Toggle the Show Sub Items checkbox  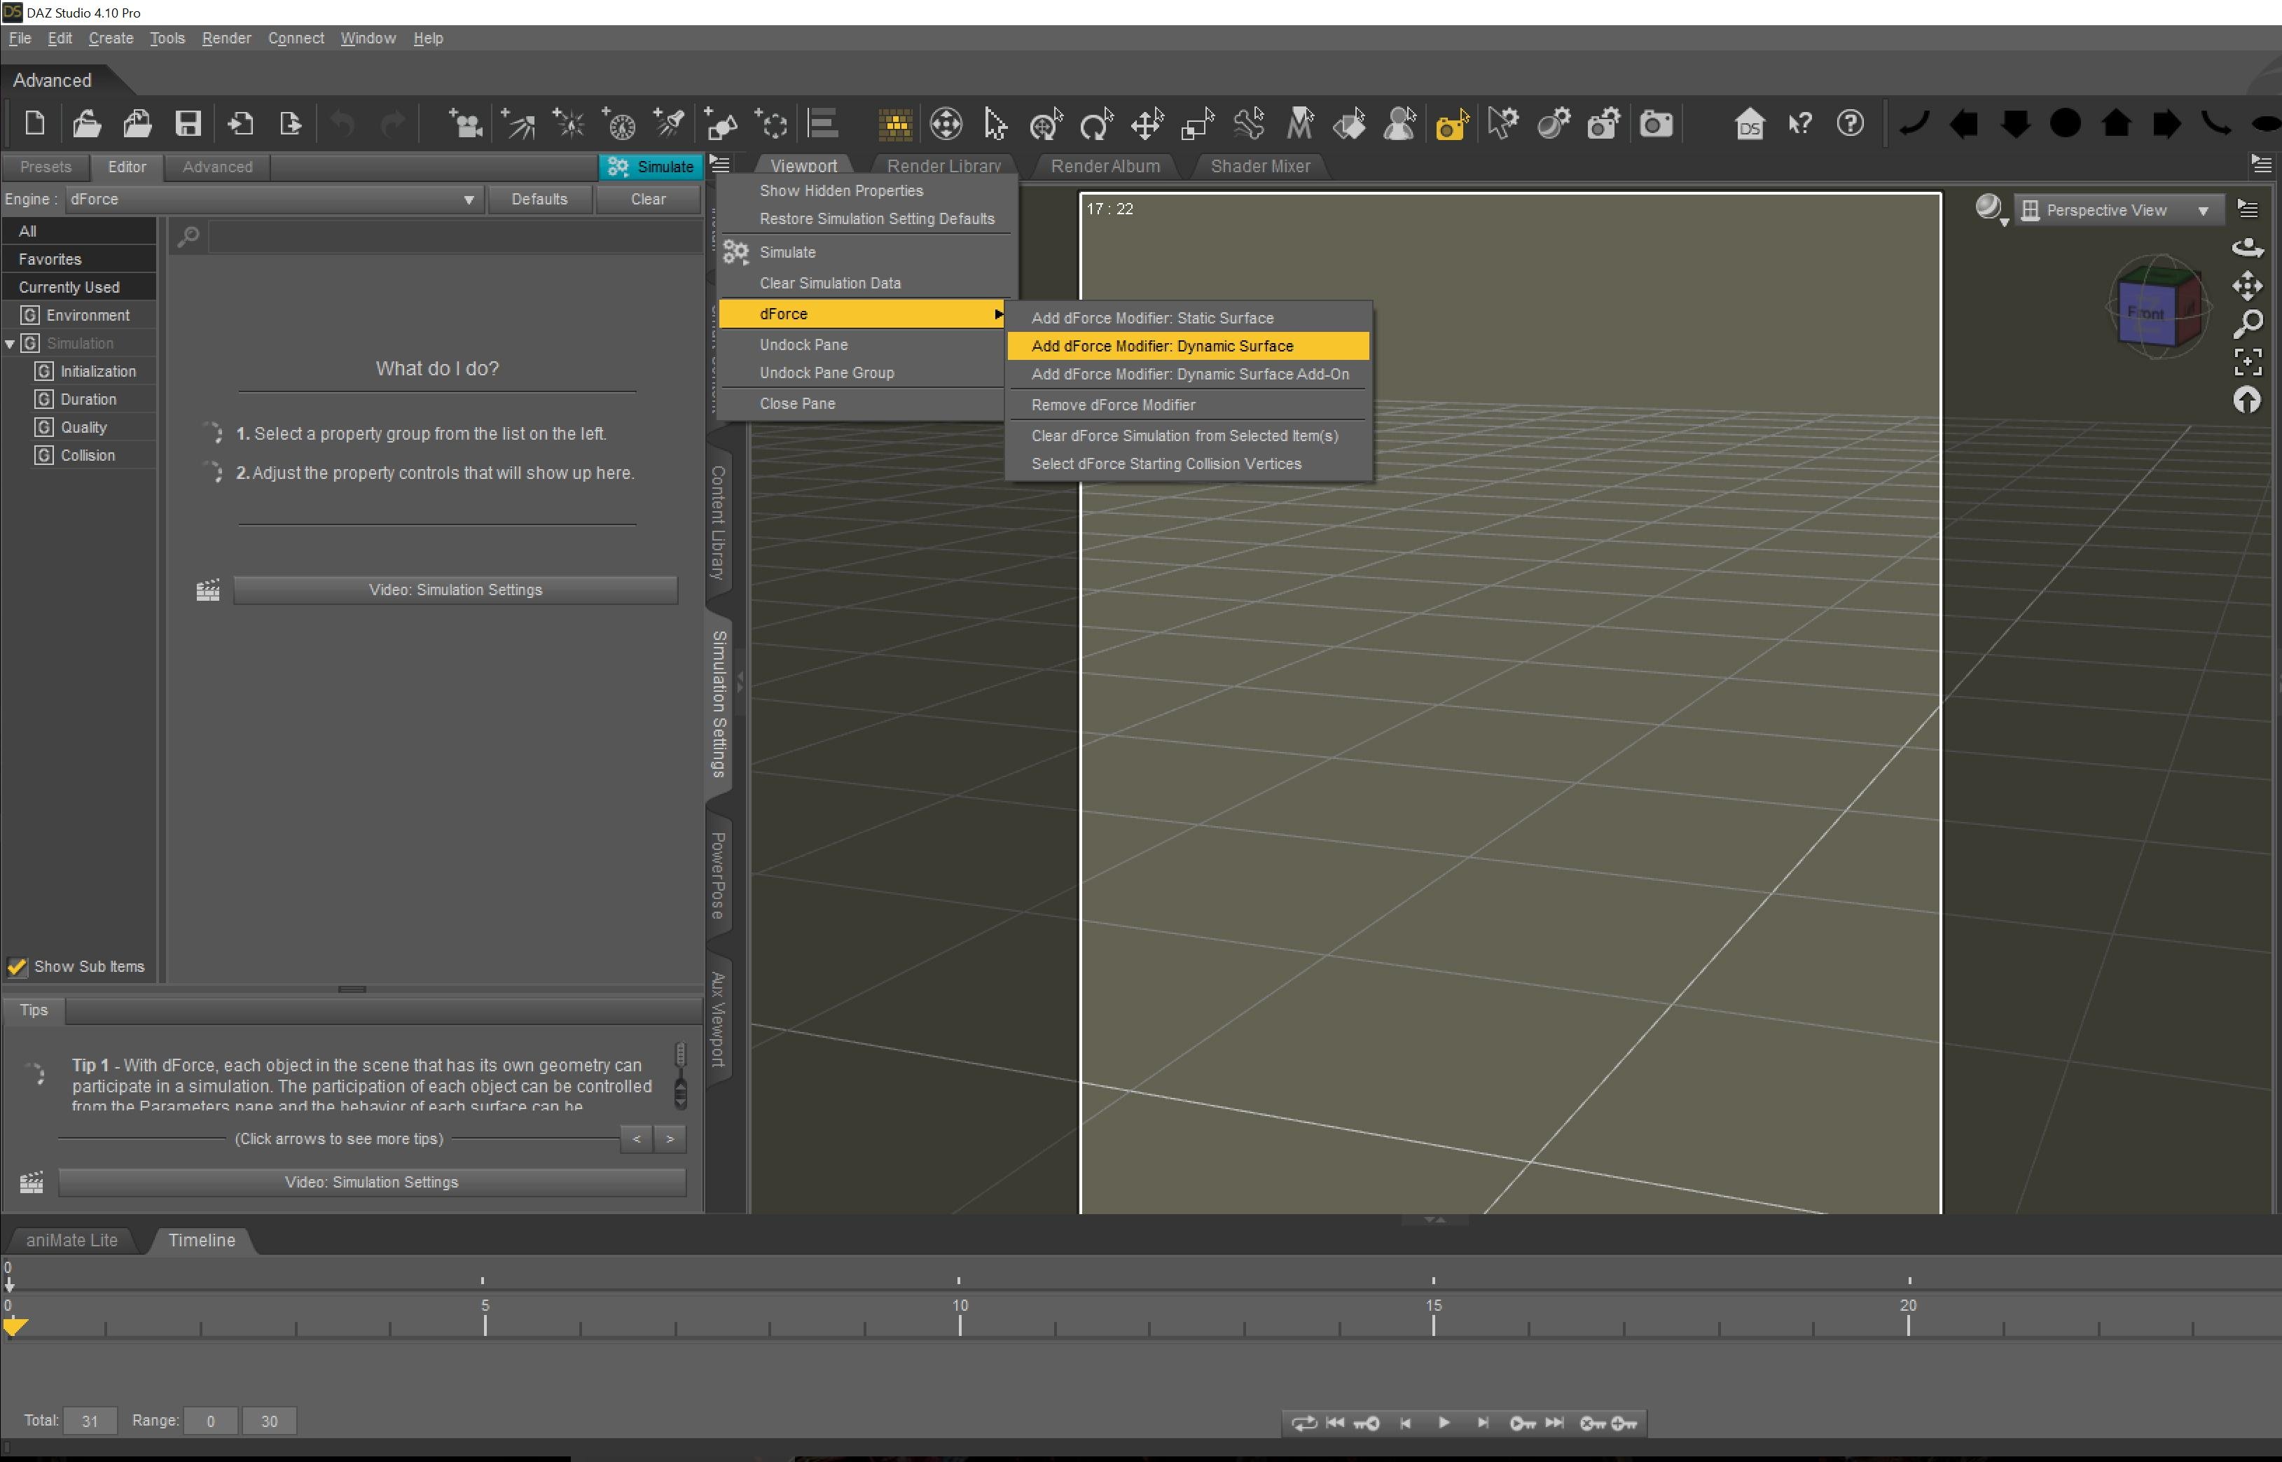pyautogui.click(x=17, y=966)
